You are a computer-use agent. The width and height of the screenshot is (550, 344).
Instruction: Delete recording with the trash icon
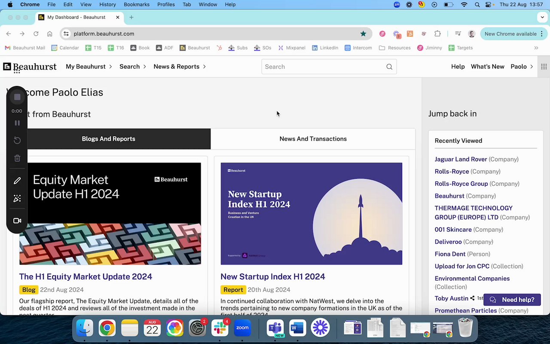click(17, 158)
